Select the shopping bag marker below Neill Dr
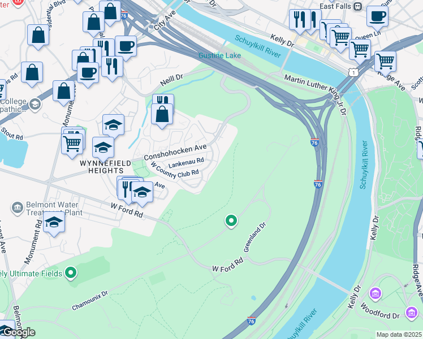Viewport: 423px width, 339px height. (x=162, y=116)
